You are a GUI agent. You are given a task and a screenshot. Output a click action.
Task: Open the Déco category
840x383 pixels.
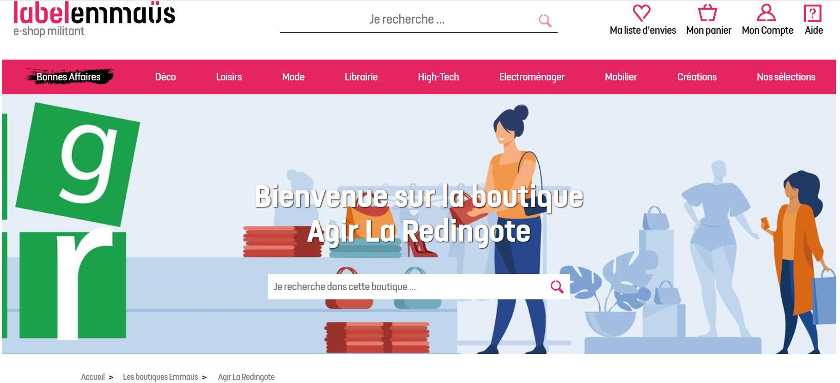click(x=165, y=77)
